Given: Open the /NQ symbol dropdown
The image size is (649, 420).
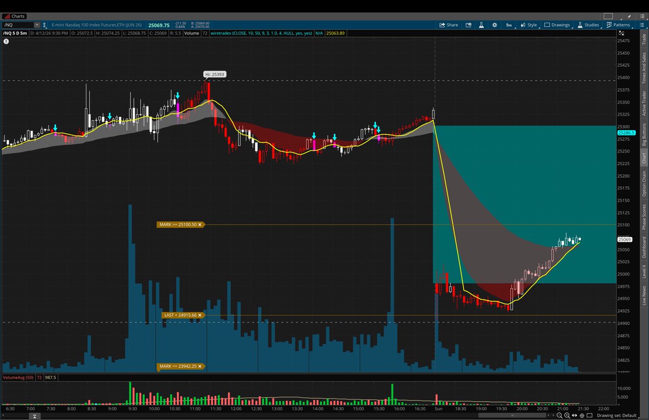Looking at the screenshot, I should coord(36,25).
